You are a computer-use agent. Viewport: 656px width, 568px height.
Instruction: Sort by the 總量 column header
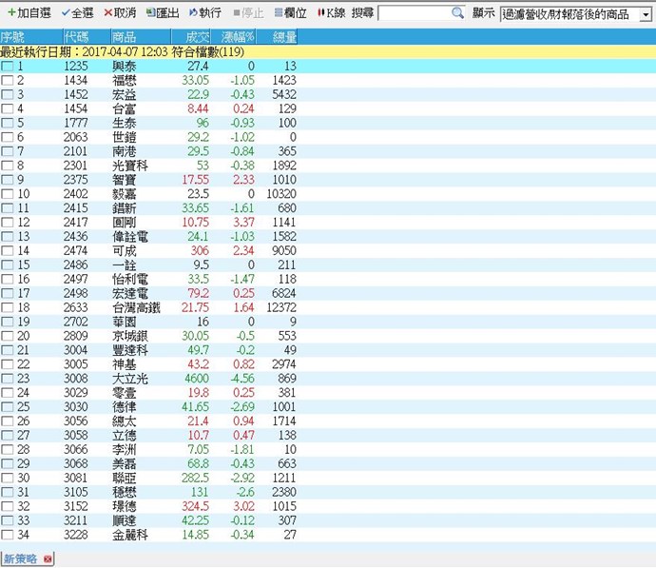click(x=284, y=37)
